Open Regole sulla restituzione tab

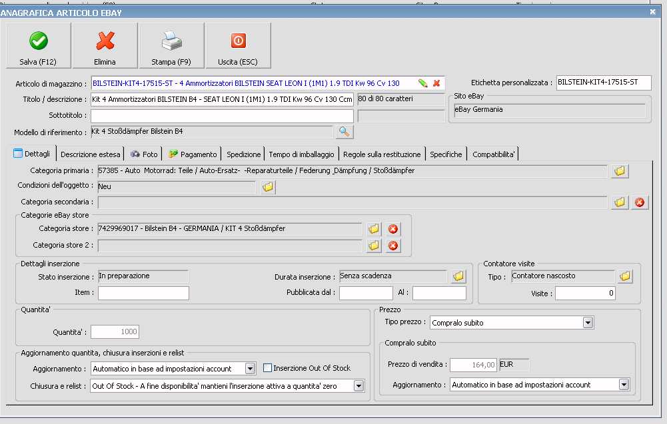coord(382,154)
